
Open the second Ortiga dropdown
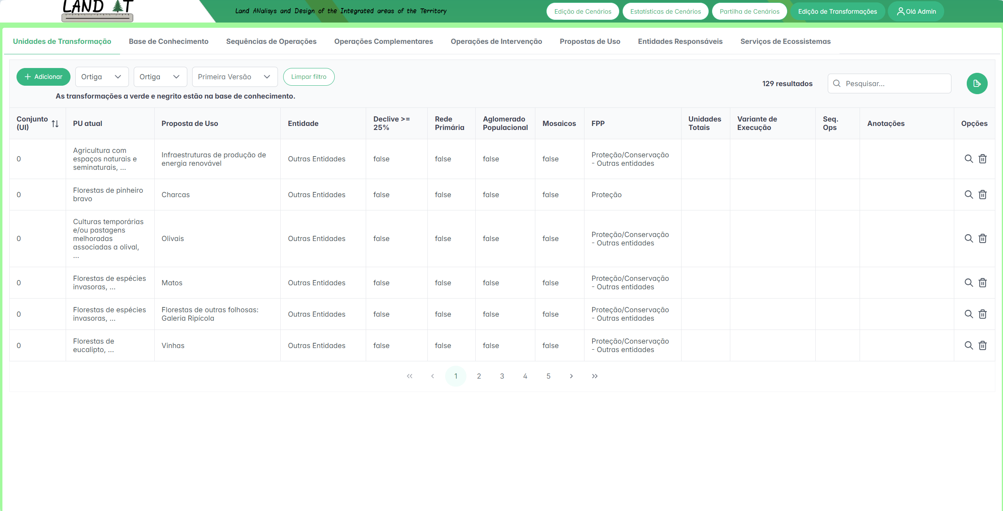pyautogui.click(x=160, y=77)
